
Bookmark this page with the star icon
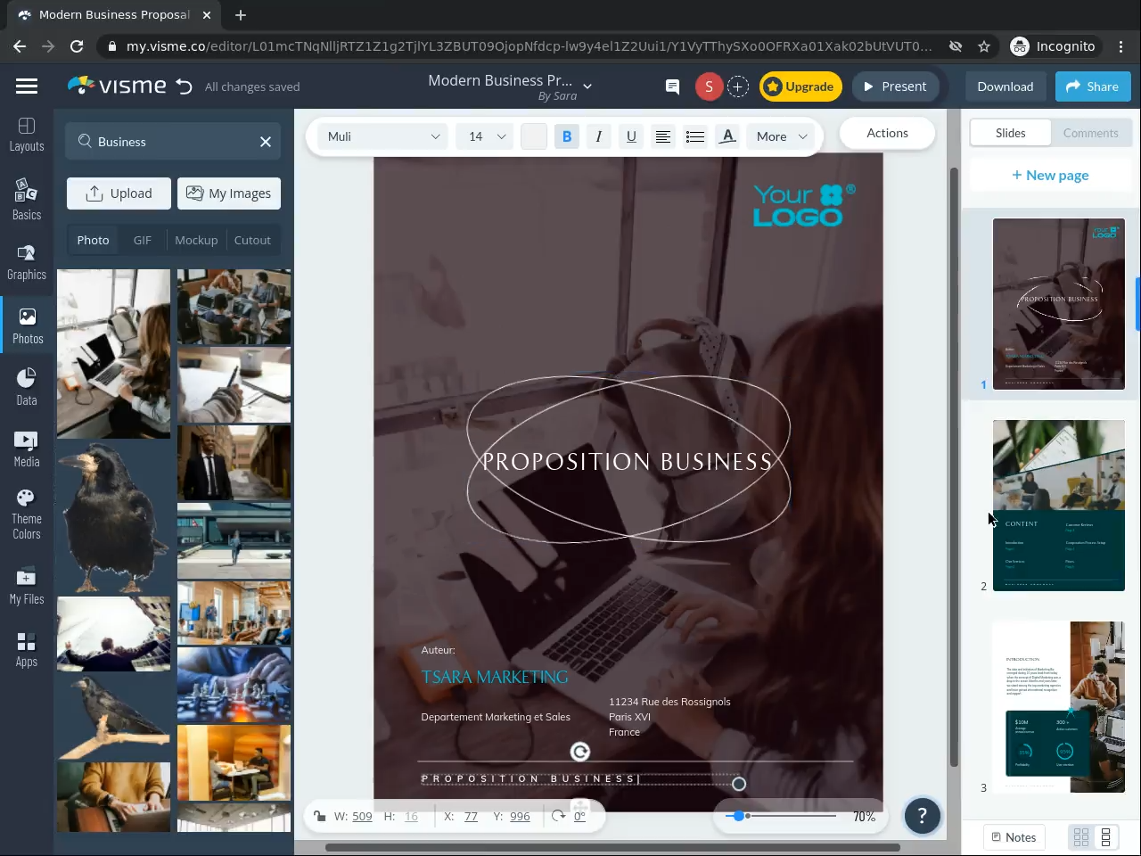tap(984, 46)
